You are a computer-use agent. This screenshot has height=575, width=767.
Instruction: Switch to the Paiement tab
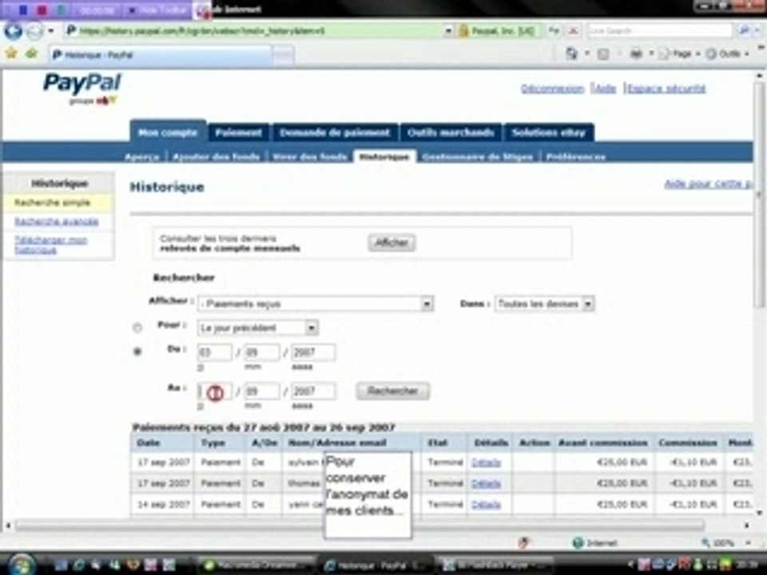pyautogui.click(x=238, y=133)
